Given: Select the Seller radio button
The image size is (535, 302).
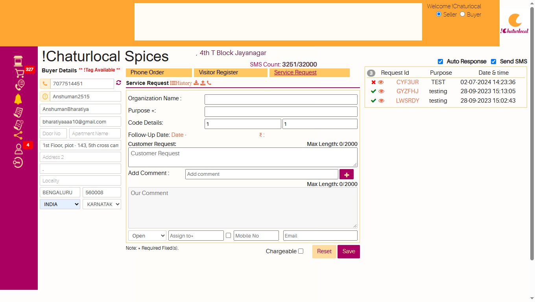Looking at the screenshot, I should point(439,14).
